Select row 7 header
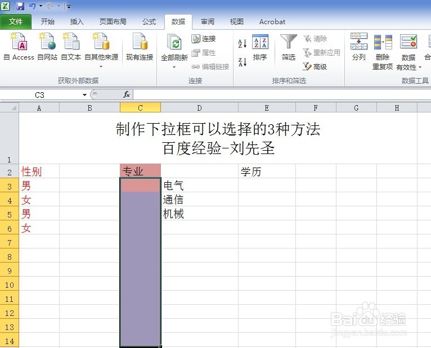 10,242
